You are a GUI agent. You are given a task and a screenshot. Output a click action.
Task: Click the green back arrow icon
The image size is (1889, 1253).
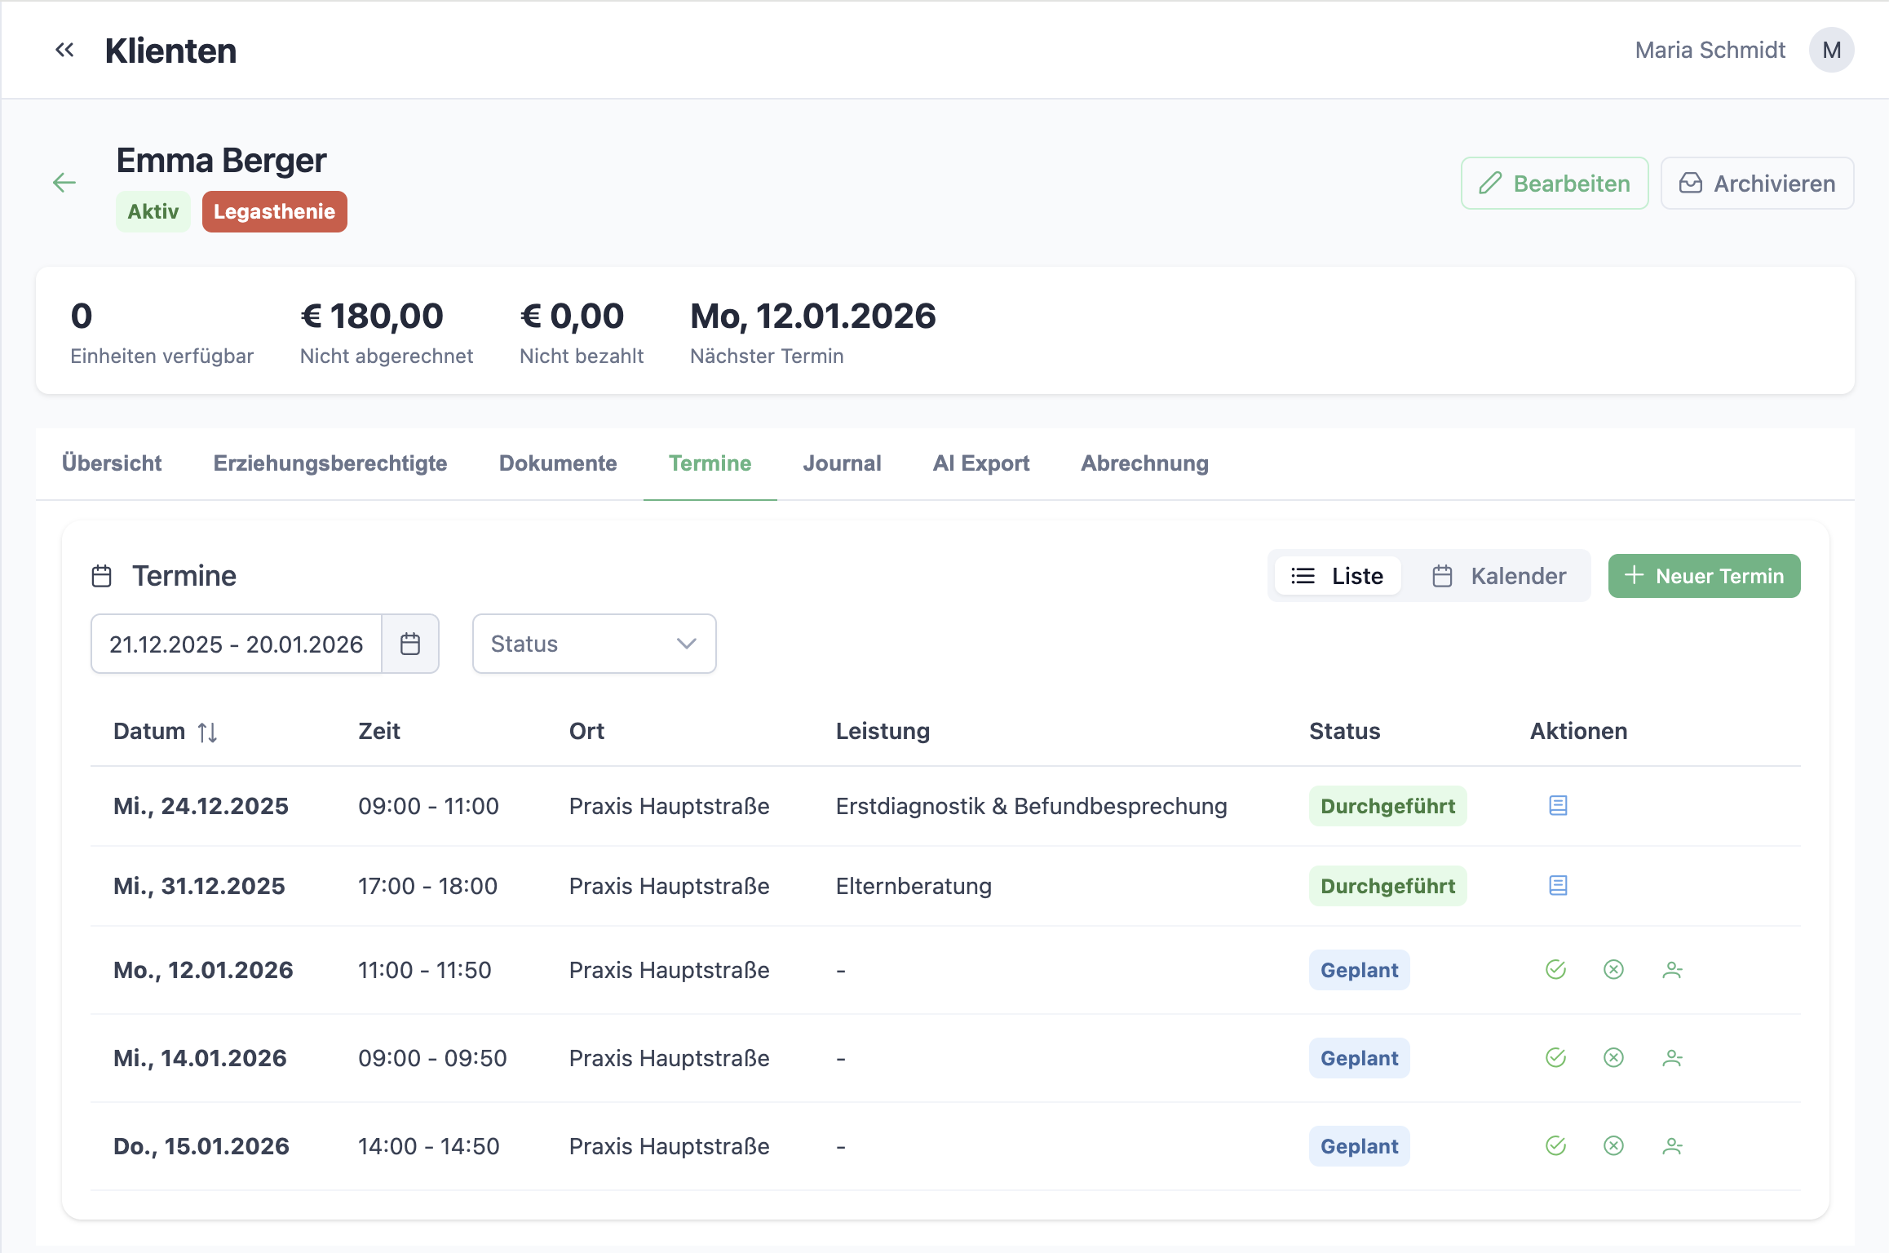(64, 183)
